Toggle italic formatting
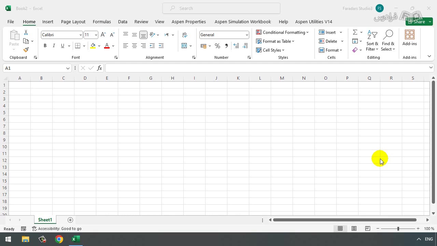Image resolution: width=437 pixels, height=246 pixels. [x=54, y=46]
